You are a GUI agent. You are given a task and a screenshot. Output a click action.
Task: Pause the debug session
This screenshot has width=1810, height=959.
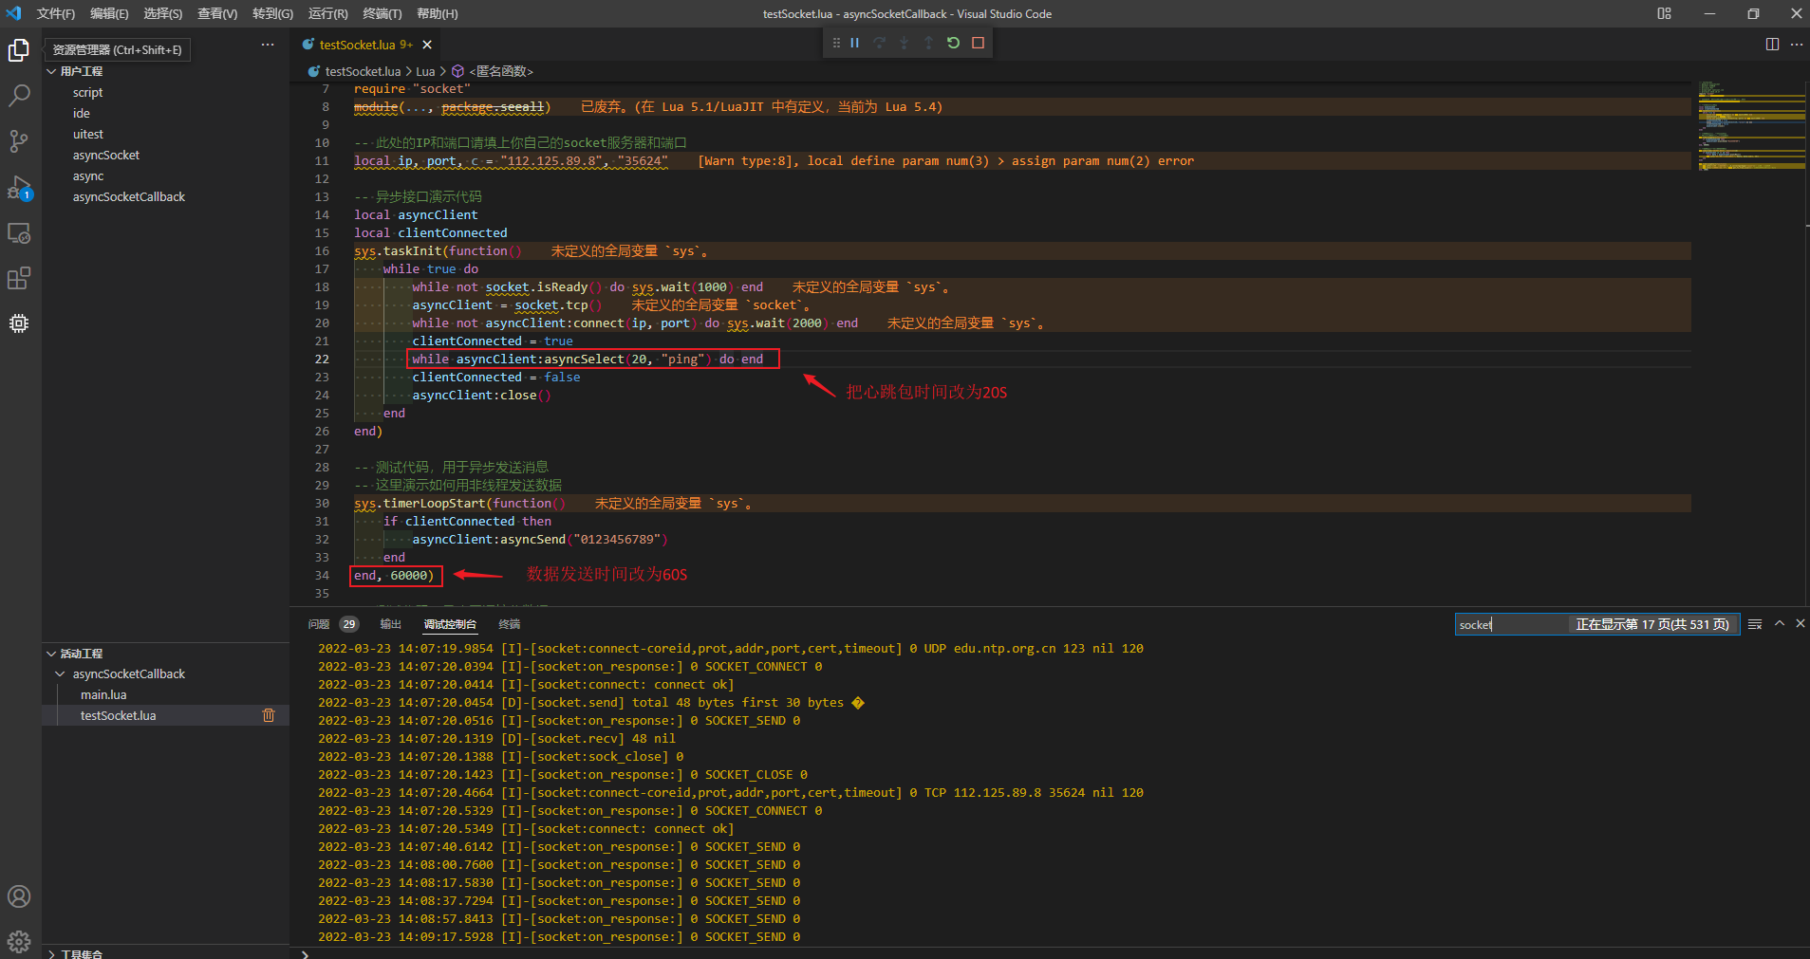tap(854, 43)
